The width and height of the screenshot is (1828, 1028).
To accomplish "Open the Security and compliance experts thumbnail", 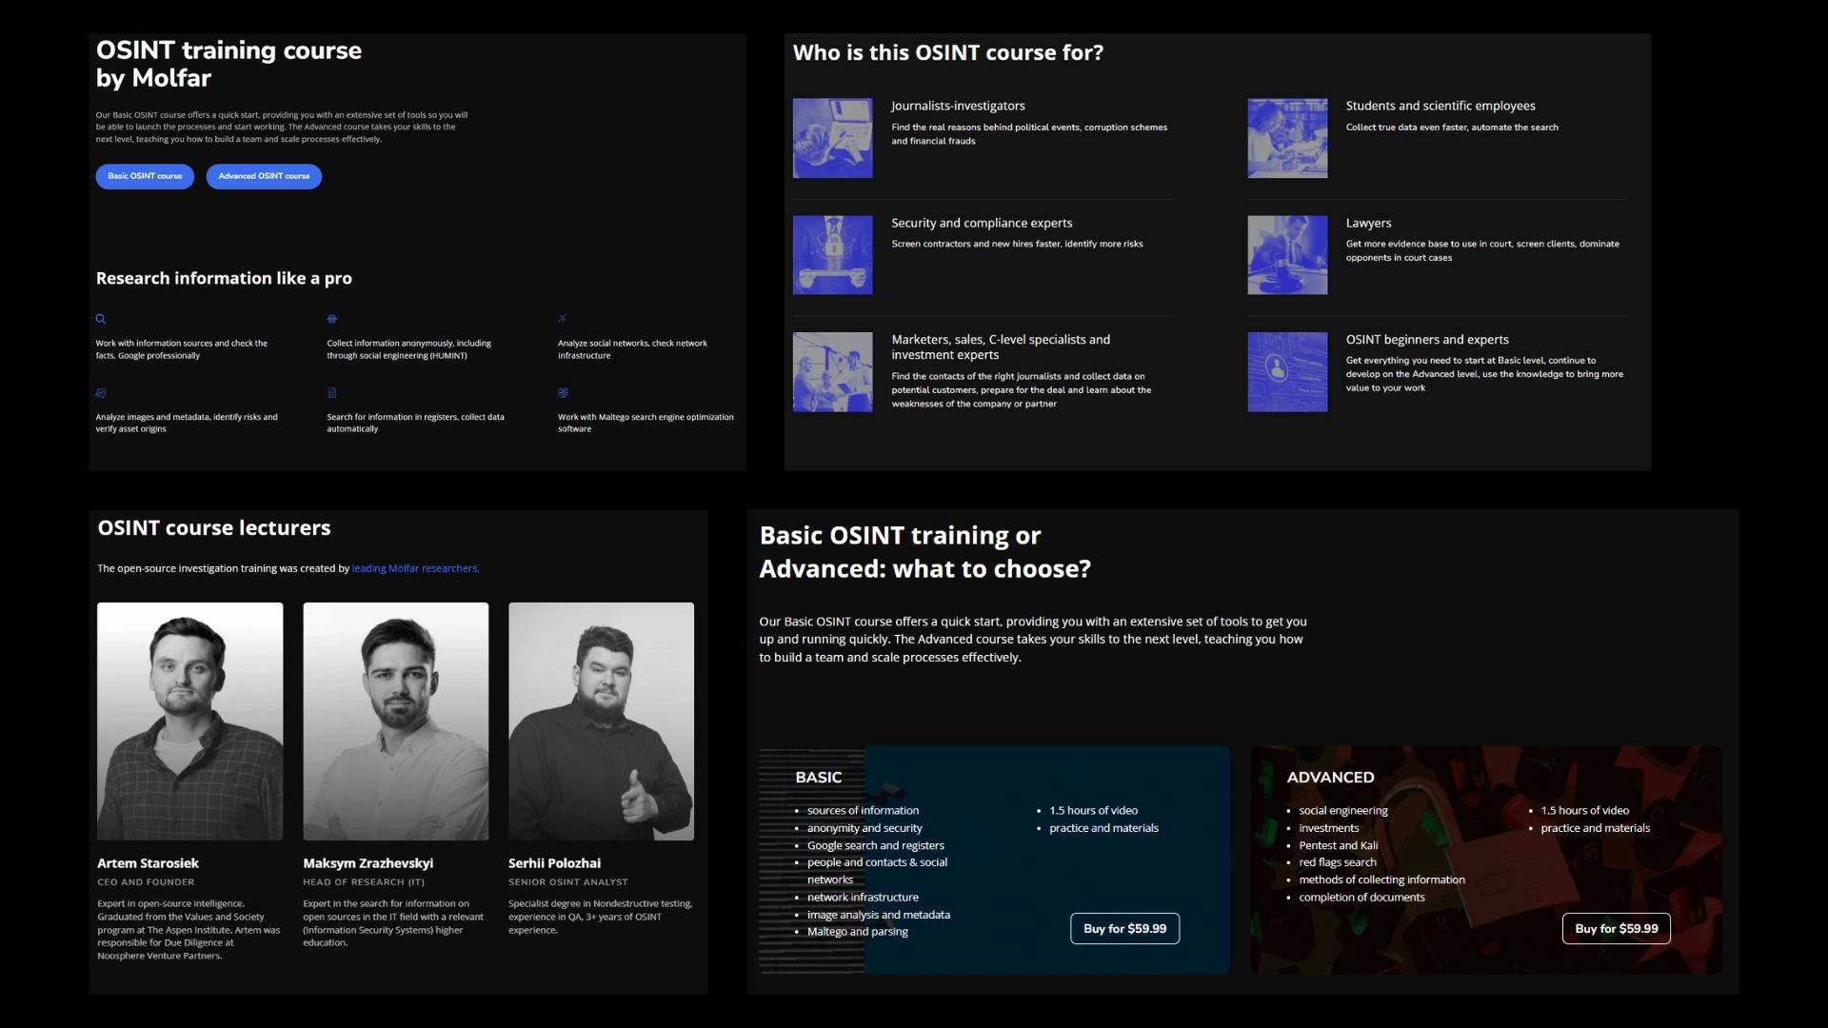I will [x=832, y=255].
